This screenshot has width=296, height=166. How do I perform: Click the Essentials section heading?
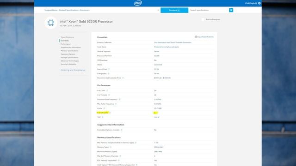pos(102,37)
